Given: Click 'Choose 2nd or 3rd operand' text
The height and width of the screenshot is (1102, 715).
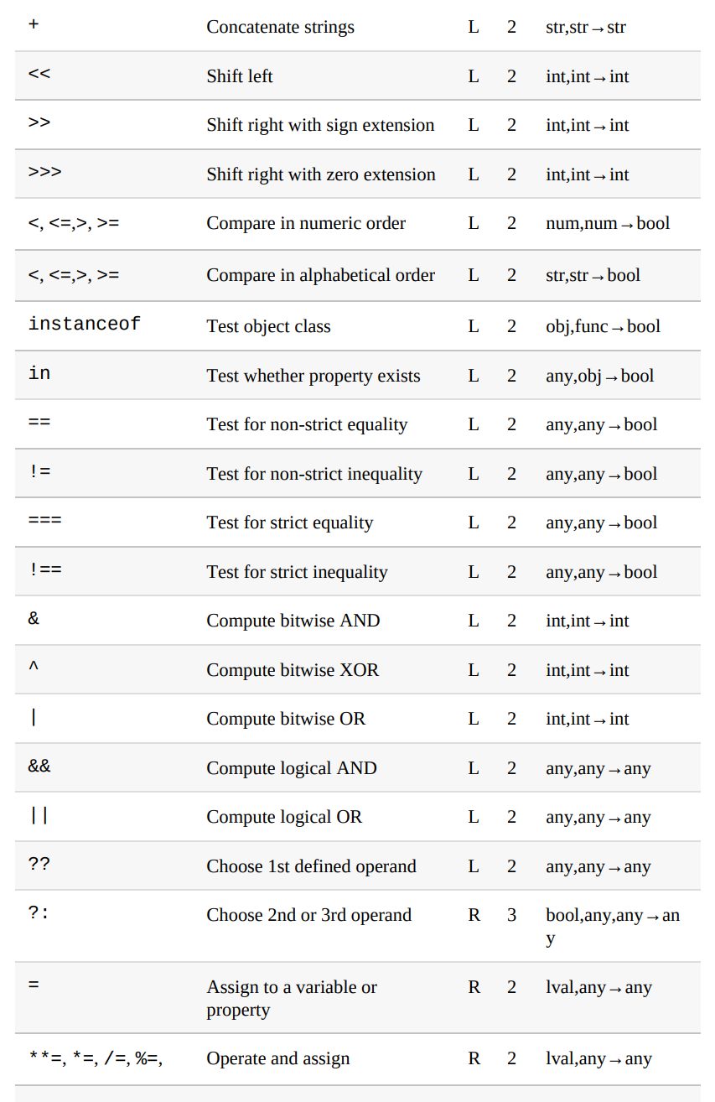Looking at the screenshot, I should [308, 915].
